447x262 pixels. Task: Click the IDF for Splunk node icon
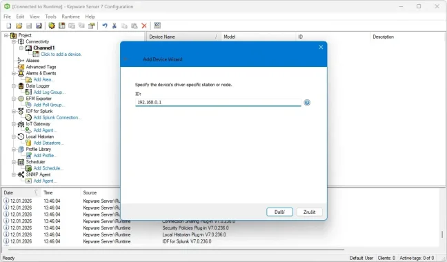21,111
